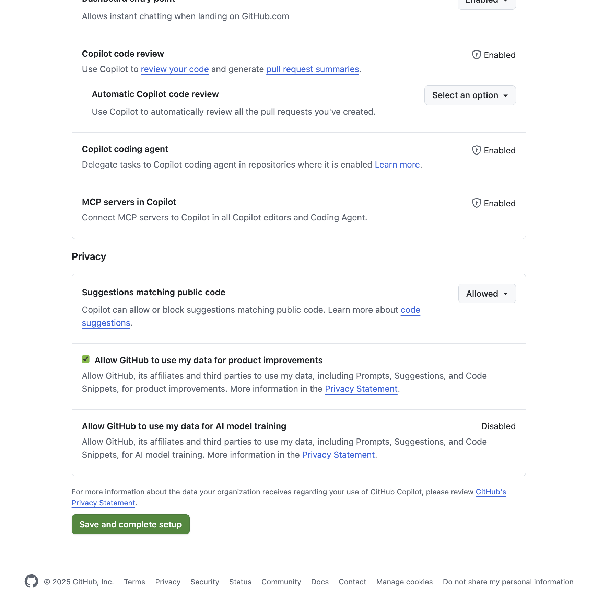Viewport: 610px width, 605px height.
Task: Open Automatic Copilot code review dropdown
Action: point(470,95)
